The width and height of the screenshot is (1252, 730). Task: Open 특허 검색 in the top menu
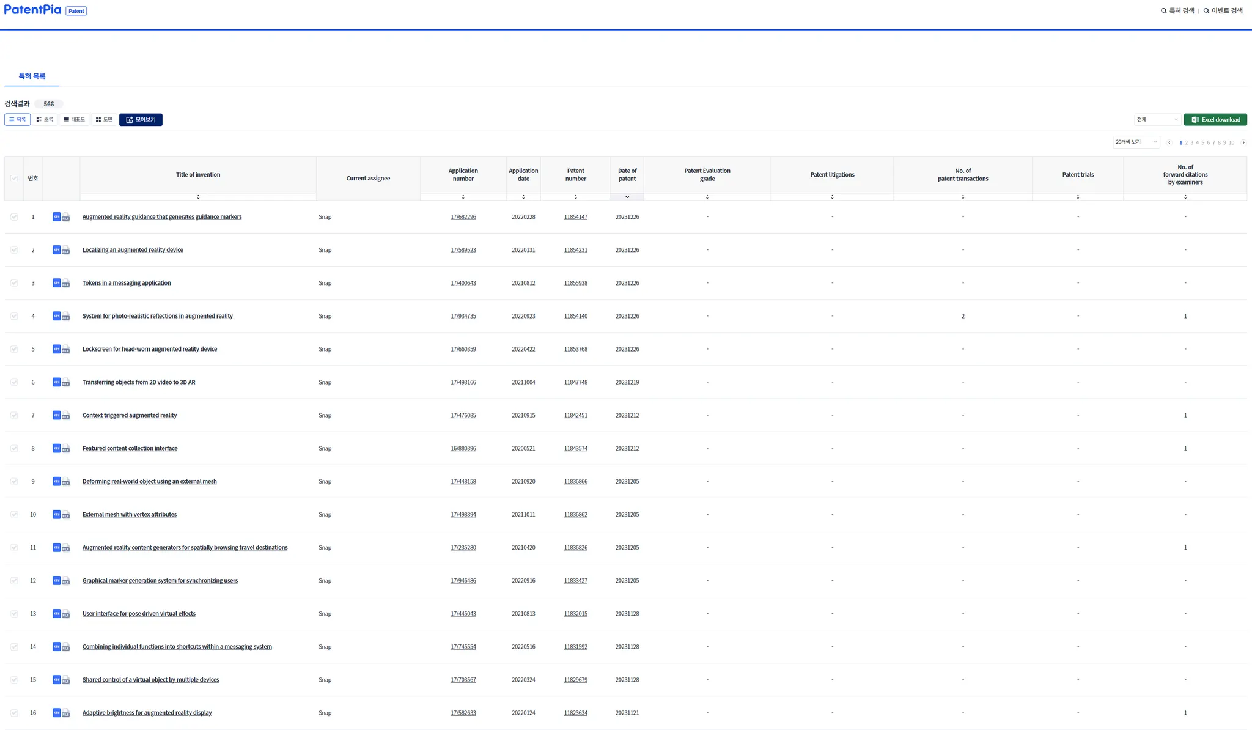point(1177,10)
